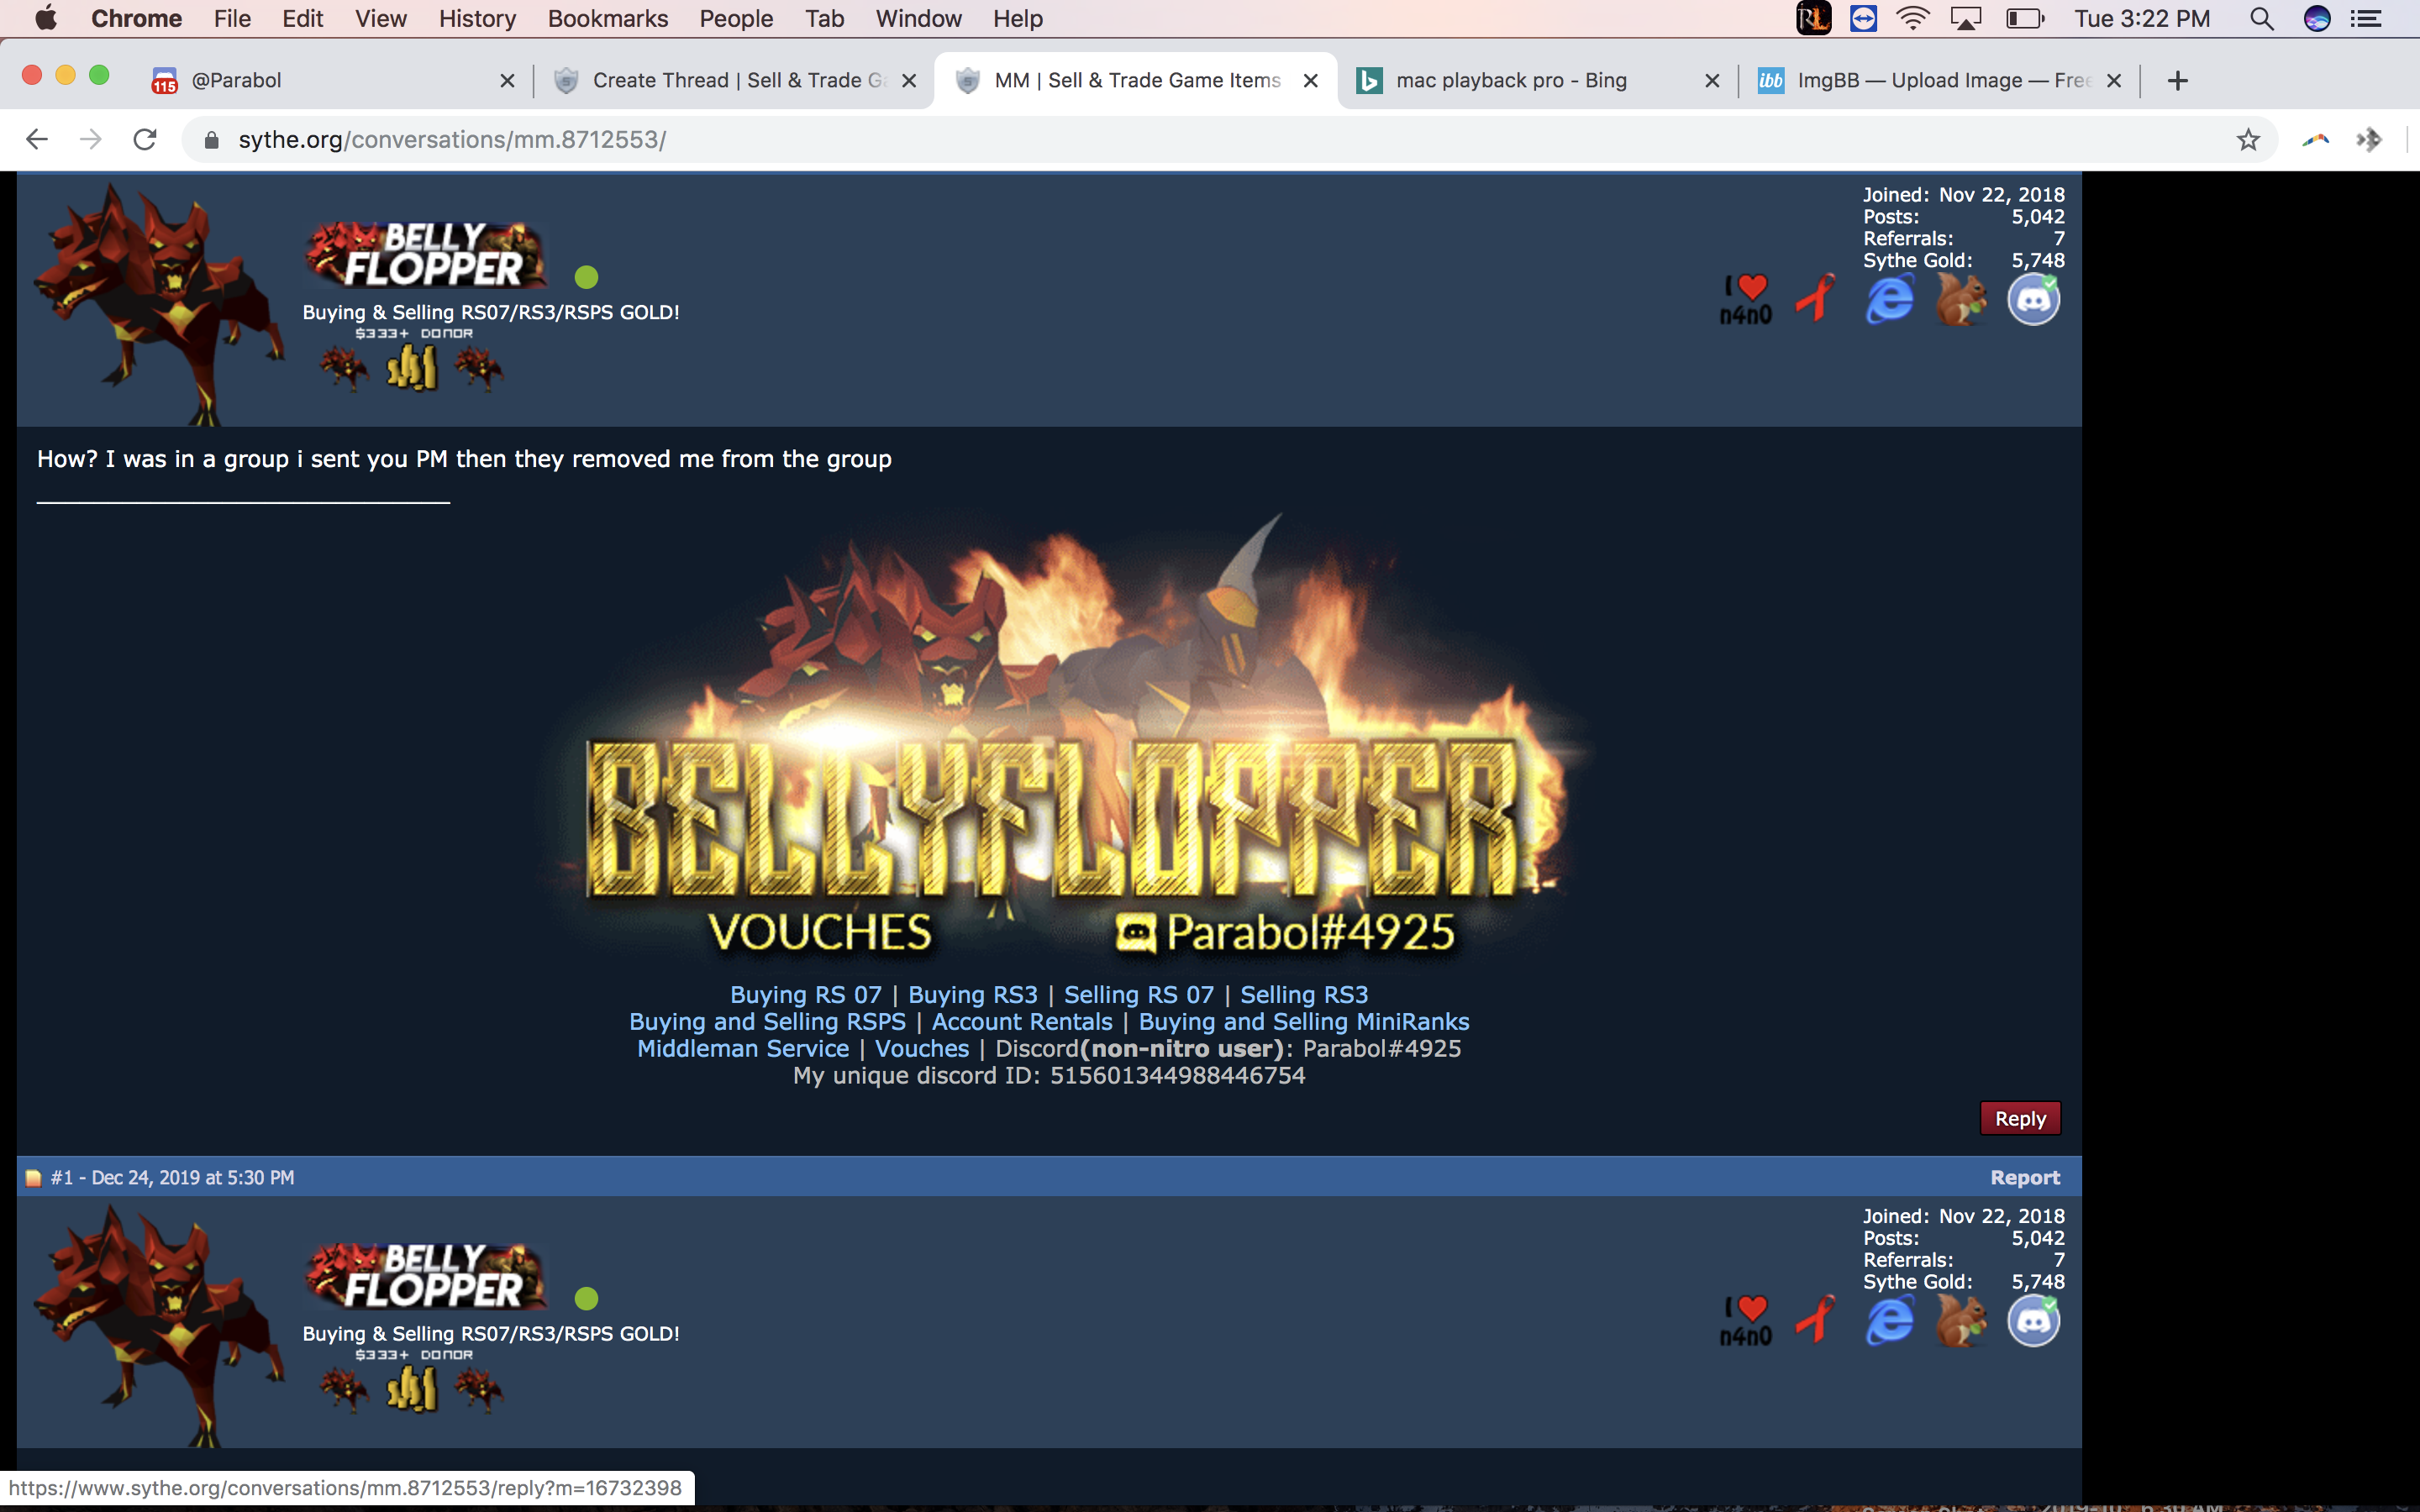The width and height of the screenshot is (2420, 1512).
Task: Open the Window menu
Action: pos(918,18)
